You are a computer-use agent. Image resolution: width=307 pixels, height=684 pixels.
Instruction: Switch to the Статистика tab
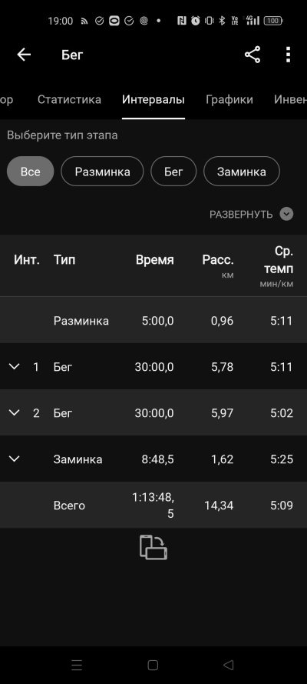69,99
